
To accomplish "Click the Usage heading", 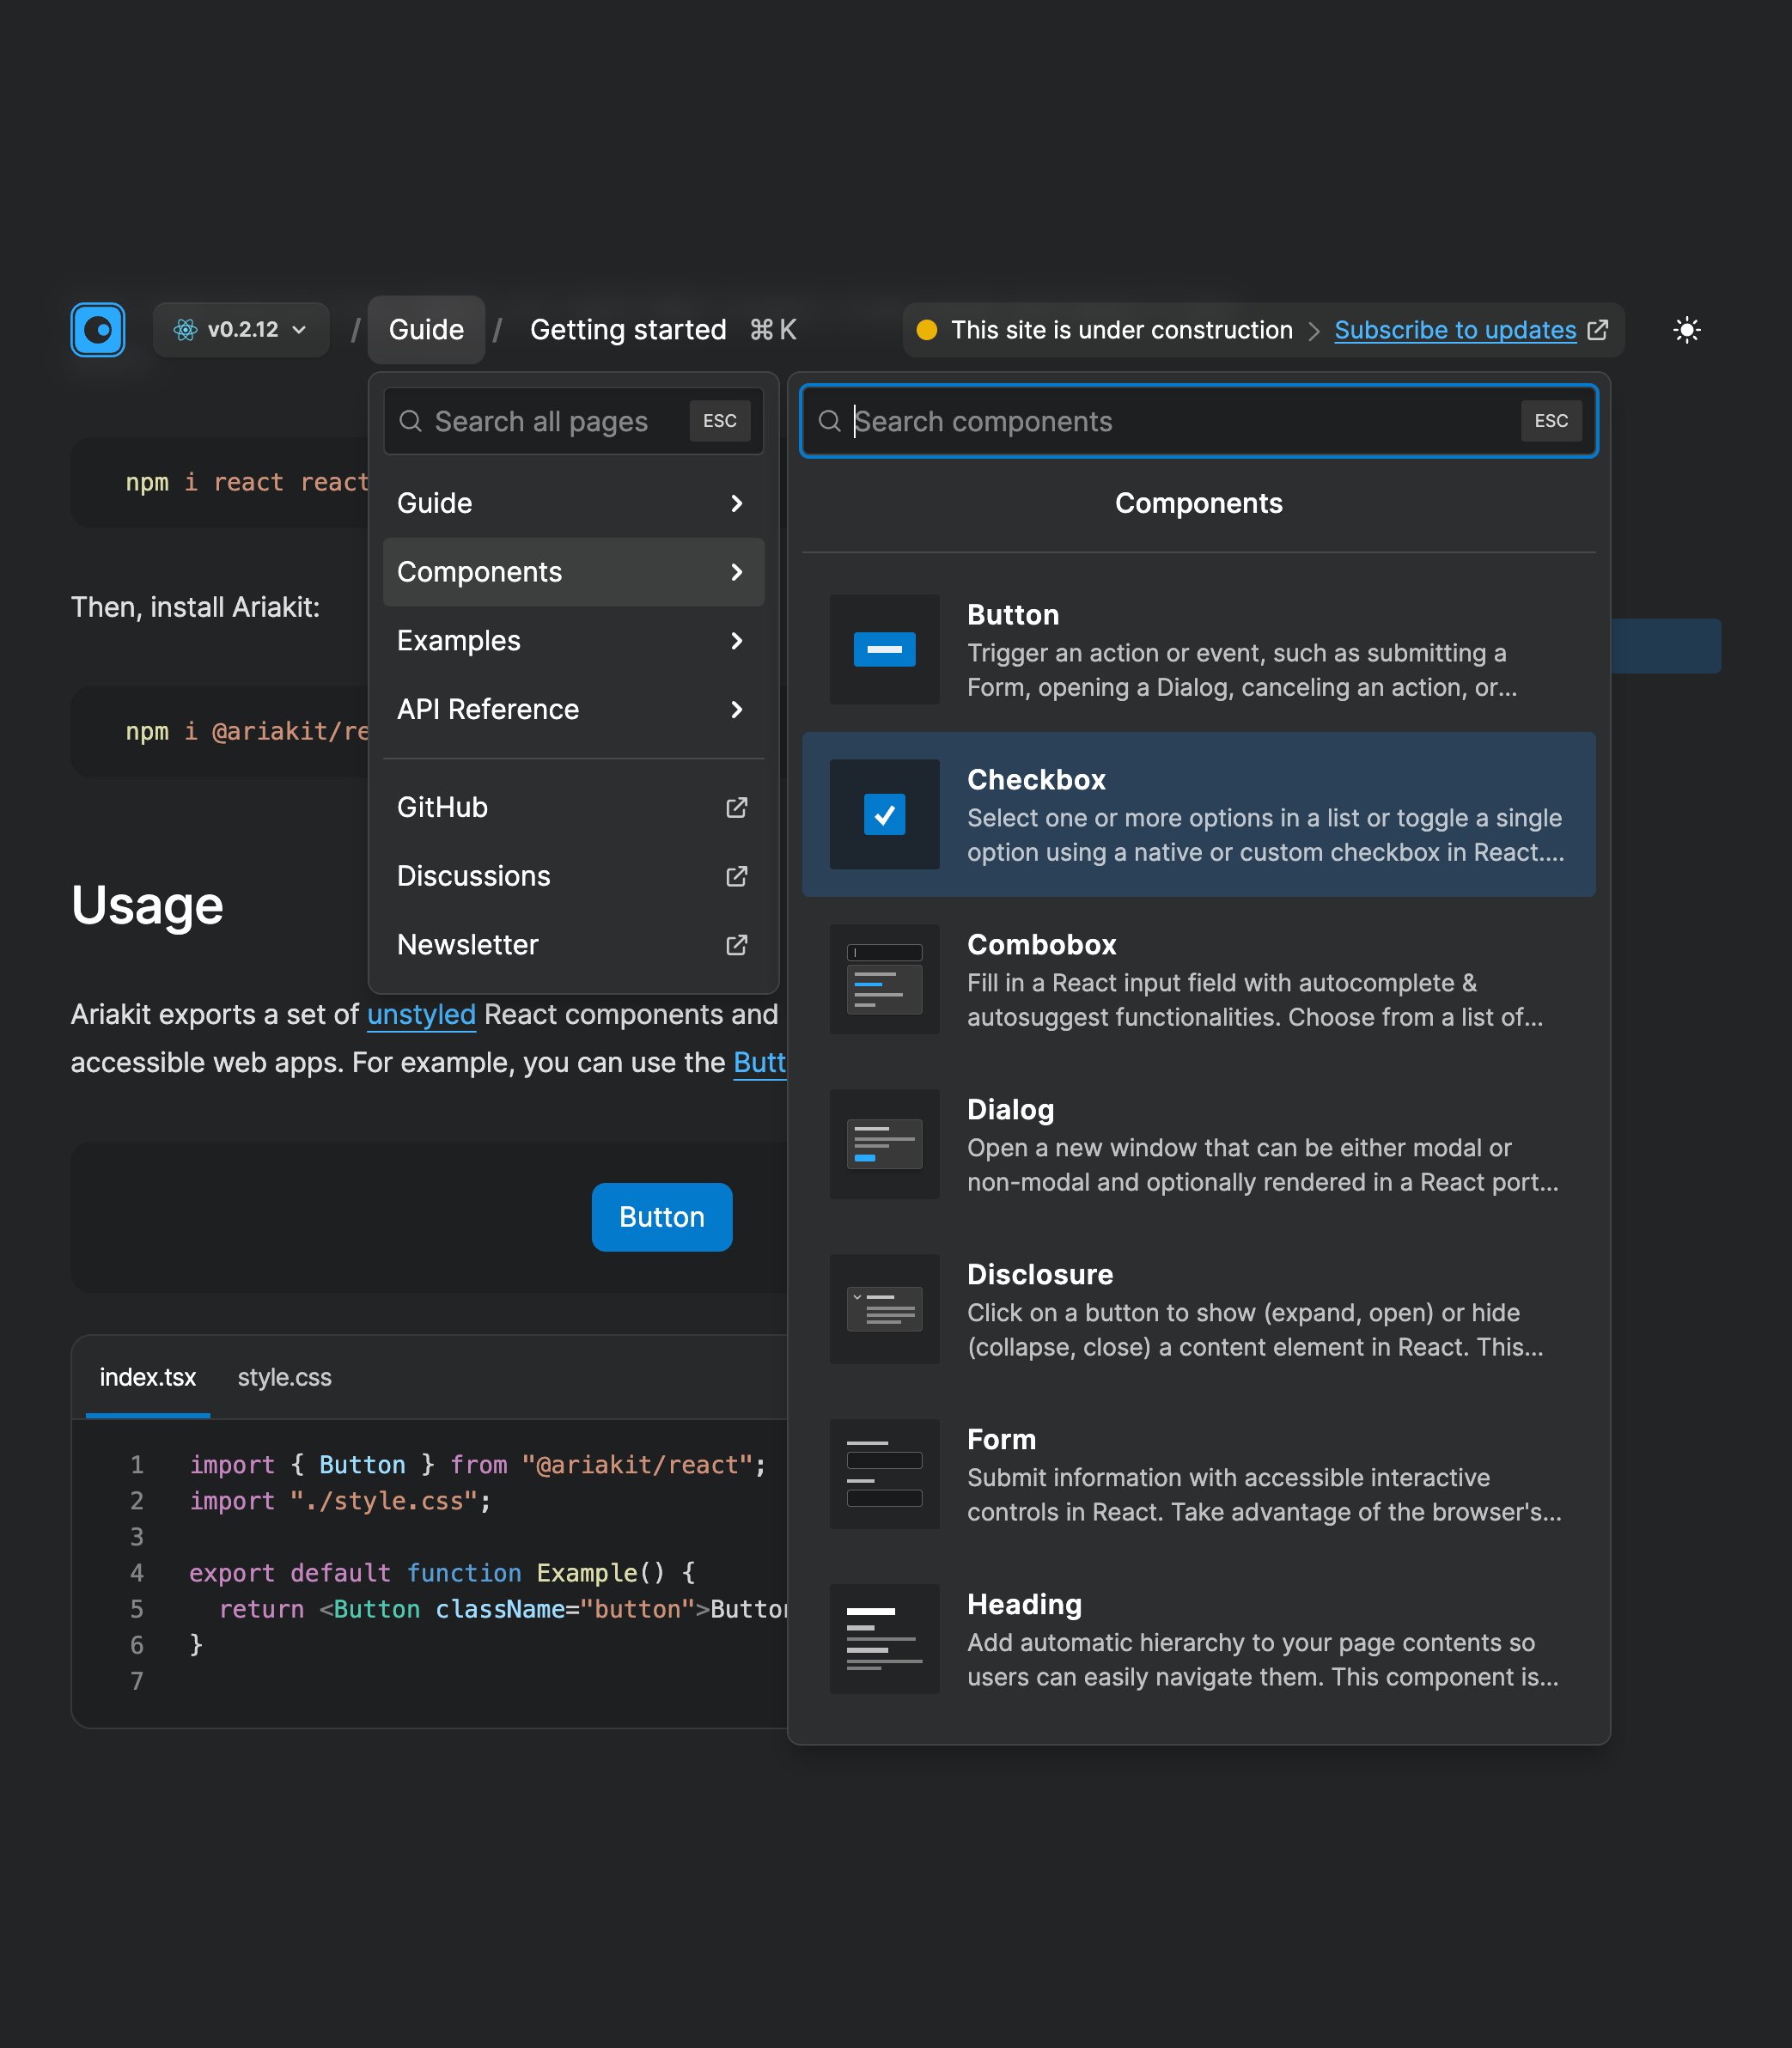I will (x=147, y=906).
